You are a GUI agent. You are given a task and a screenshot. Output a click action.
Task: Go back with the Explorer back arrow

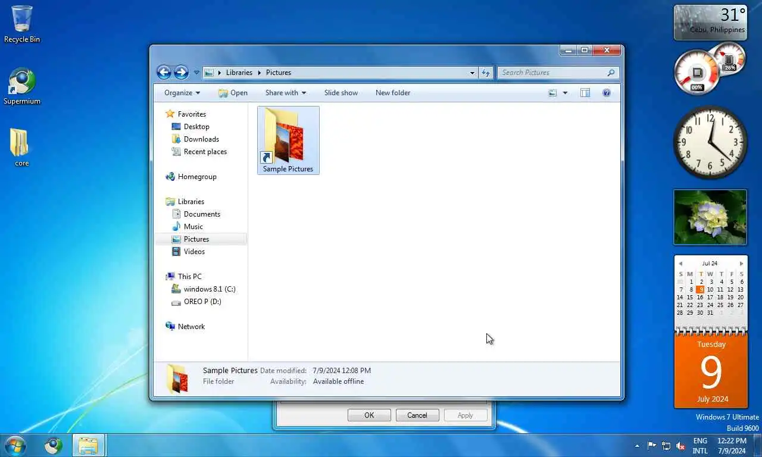click(x=164, y=73)
